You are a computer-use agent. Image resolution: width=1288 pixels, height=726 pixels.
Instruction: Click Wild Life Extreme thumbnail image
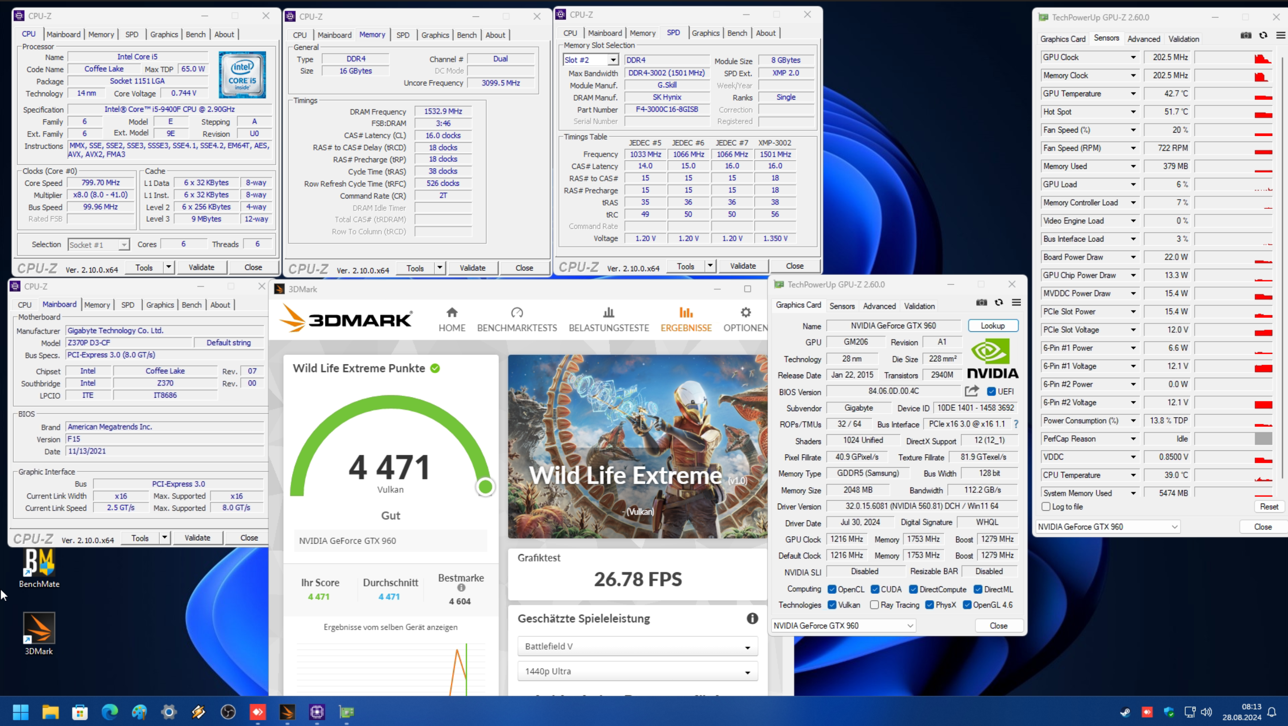click(x=638, y=447)
